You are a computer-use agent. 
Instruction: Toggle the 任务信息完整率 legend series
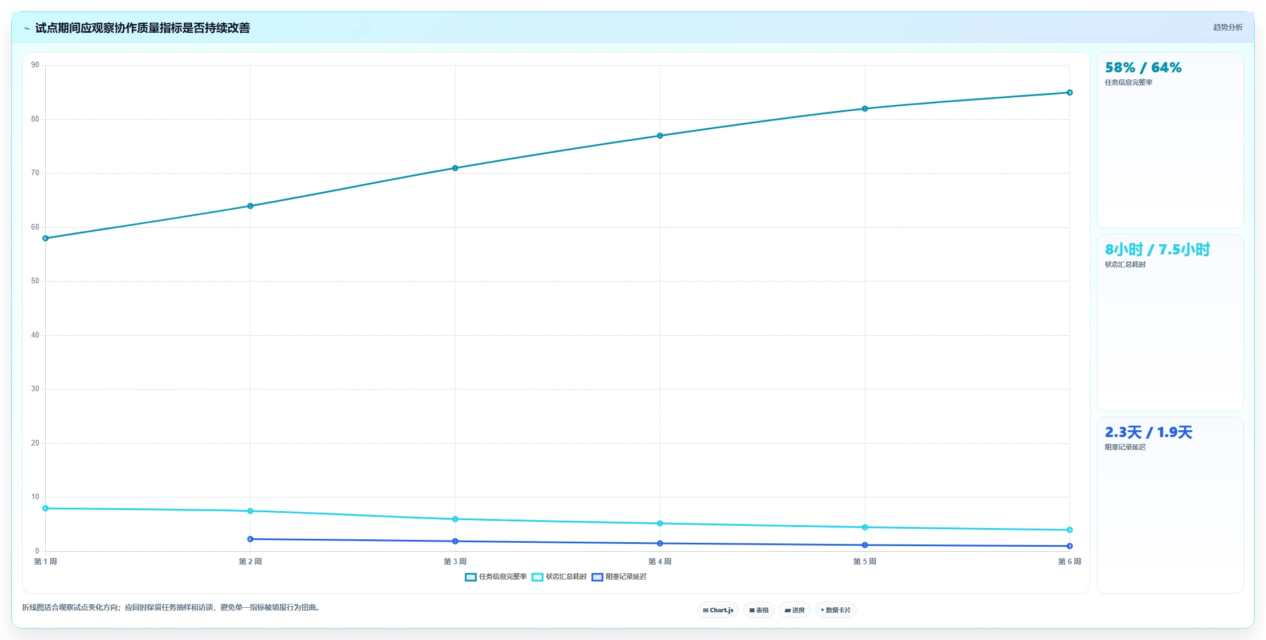[496, 577]
